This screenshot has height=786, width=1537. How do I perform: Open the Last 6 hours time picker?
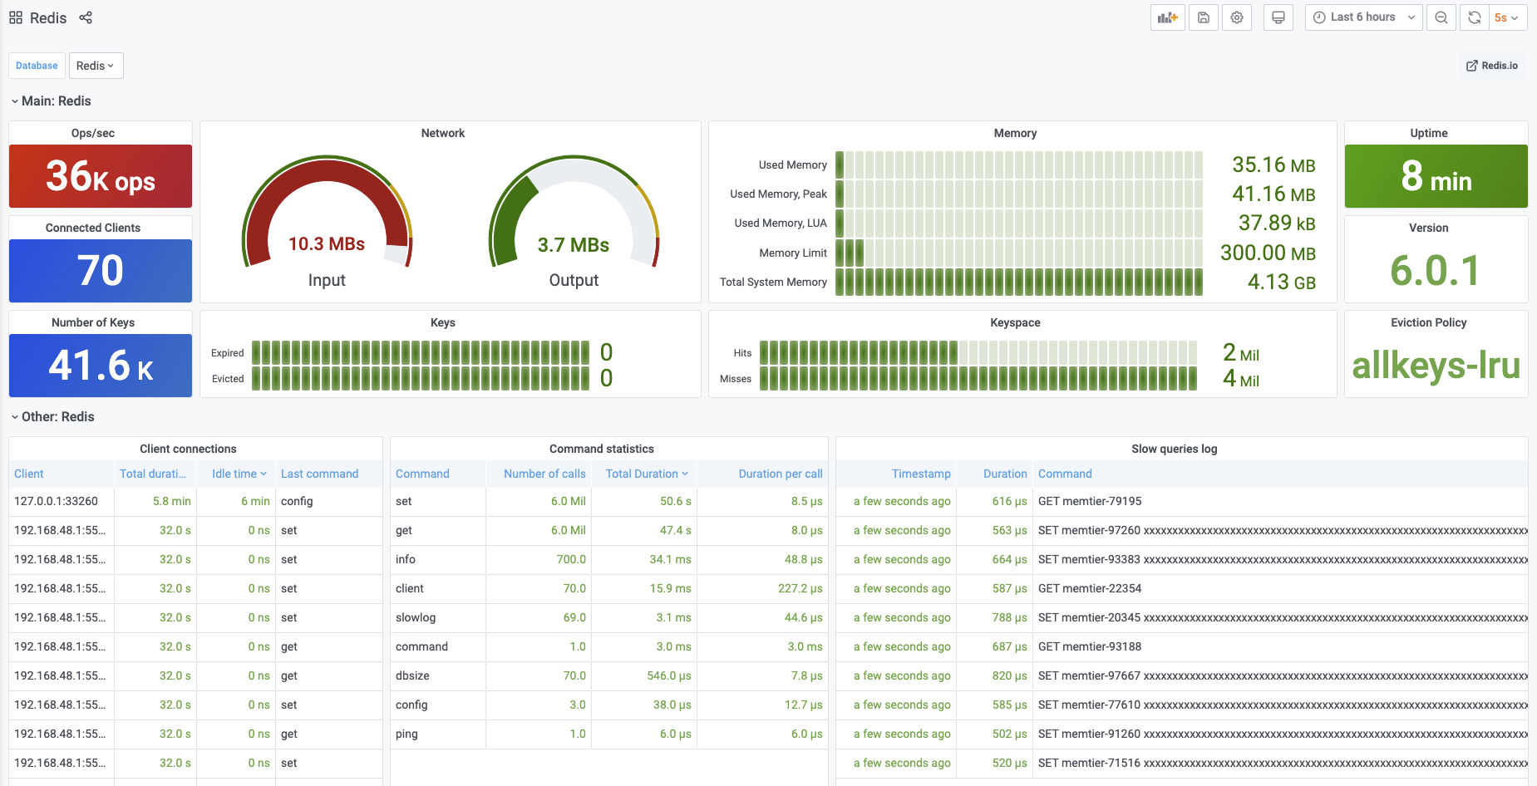(1363, 17)
